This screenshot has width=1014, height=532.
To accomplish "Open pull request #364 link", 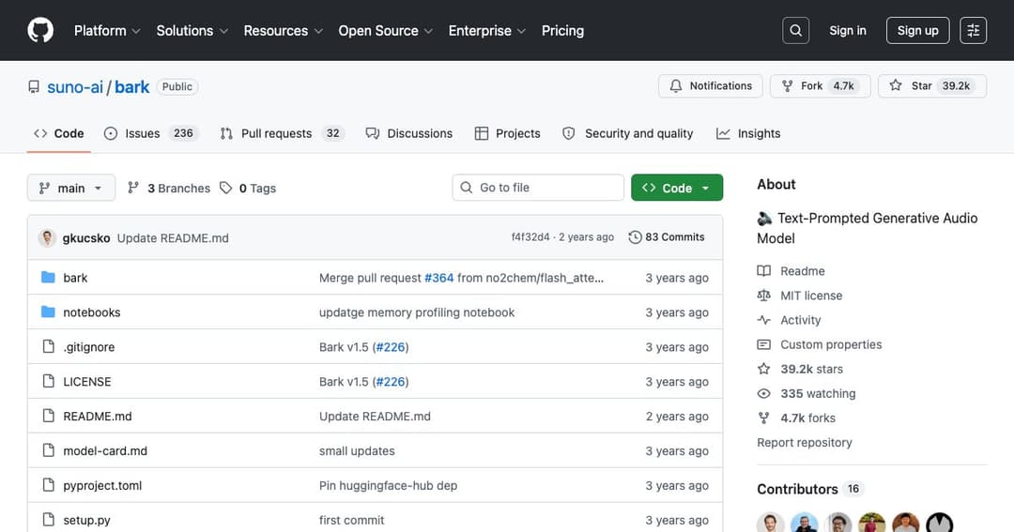I will (x=439, y=278).
